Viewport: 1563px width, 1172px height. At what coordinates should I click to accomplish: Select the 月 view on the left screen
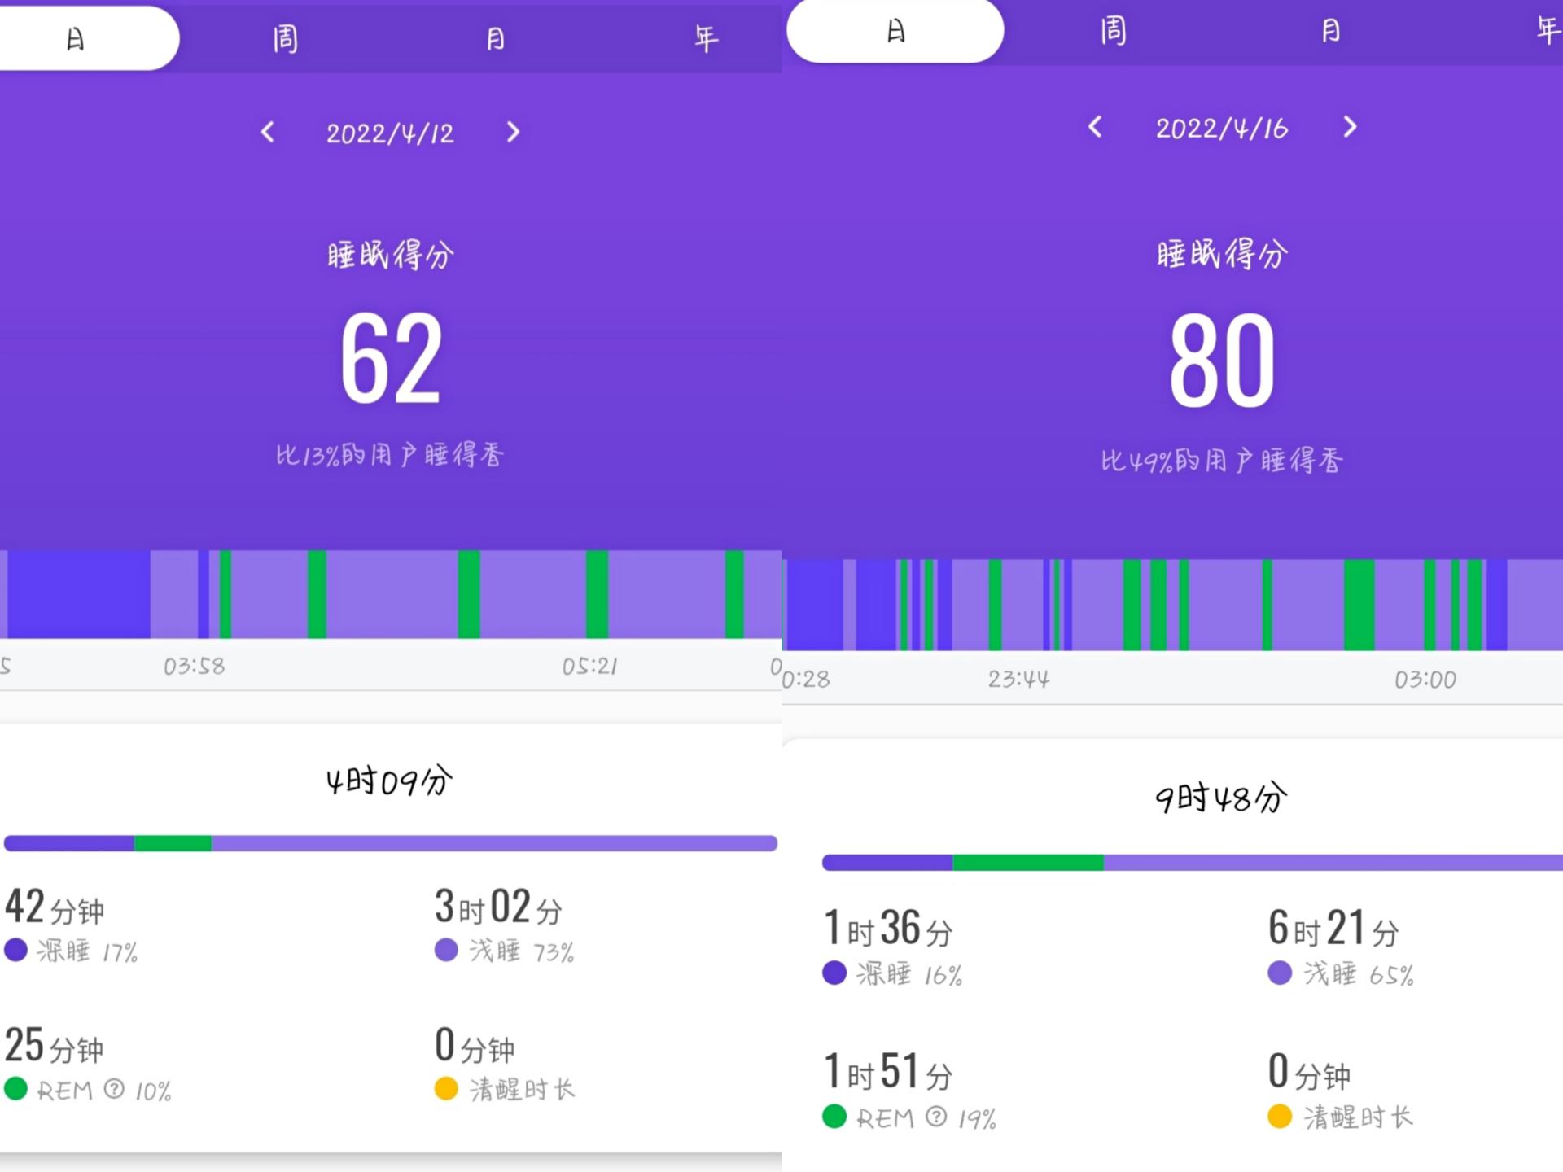click(x=497, y=37)
